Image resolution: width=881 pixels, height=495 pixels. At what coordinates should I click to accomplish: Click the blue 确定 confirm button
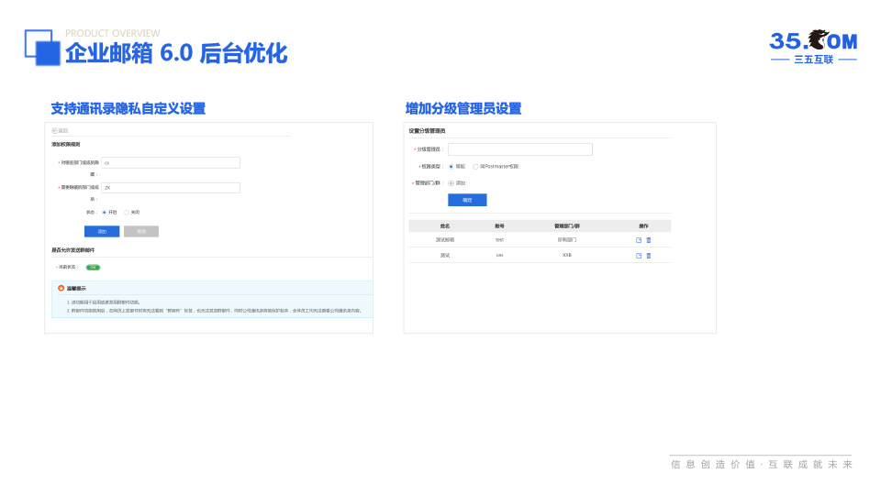click(x=467, y=200)
